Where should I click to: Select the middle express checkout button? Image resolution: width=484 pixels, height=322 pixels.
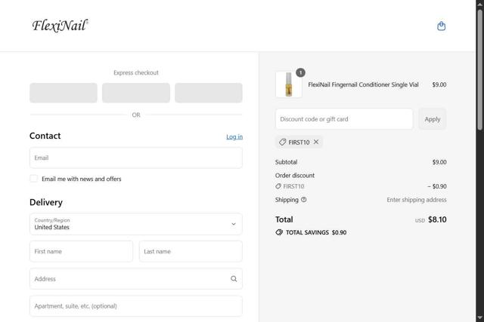136,93
